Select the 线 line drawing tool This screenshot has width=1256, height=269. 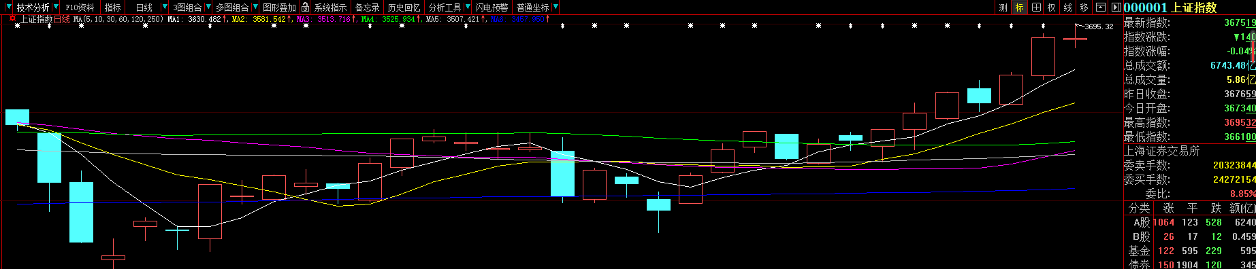click(1068, 7)
